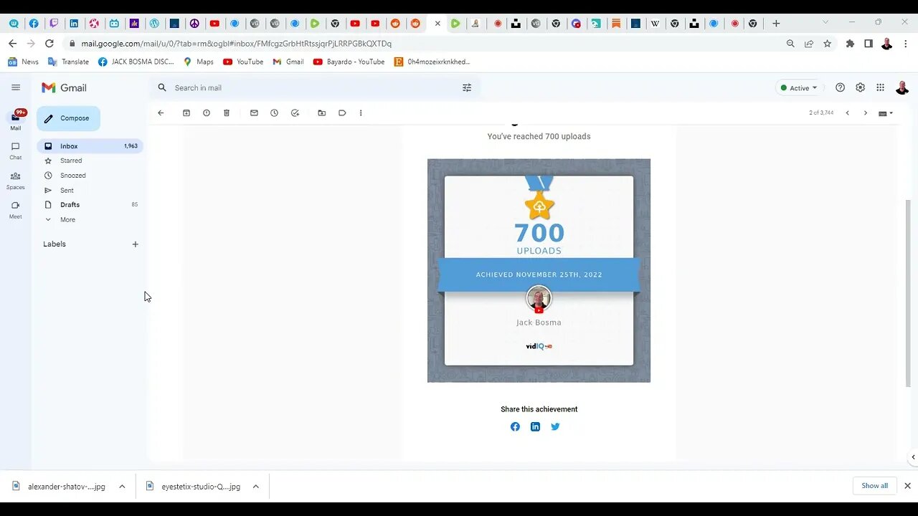Close the current Chrome tab
This screenshot has height=516, width=918.
[437, 24]
